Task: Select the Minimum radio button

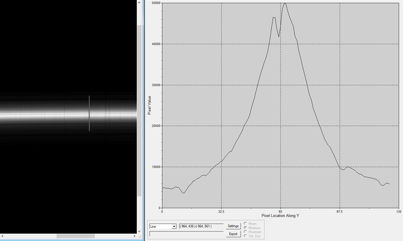Action: point(245,228)
